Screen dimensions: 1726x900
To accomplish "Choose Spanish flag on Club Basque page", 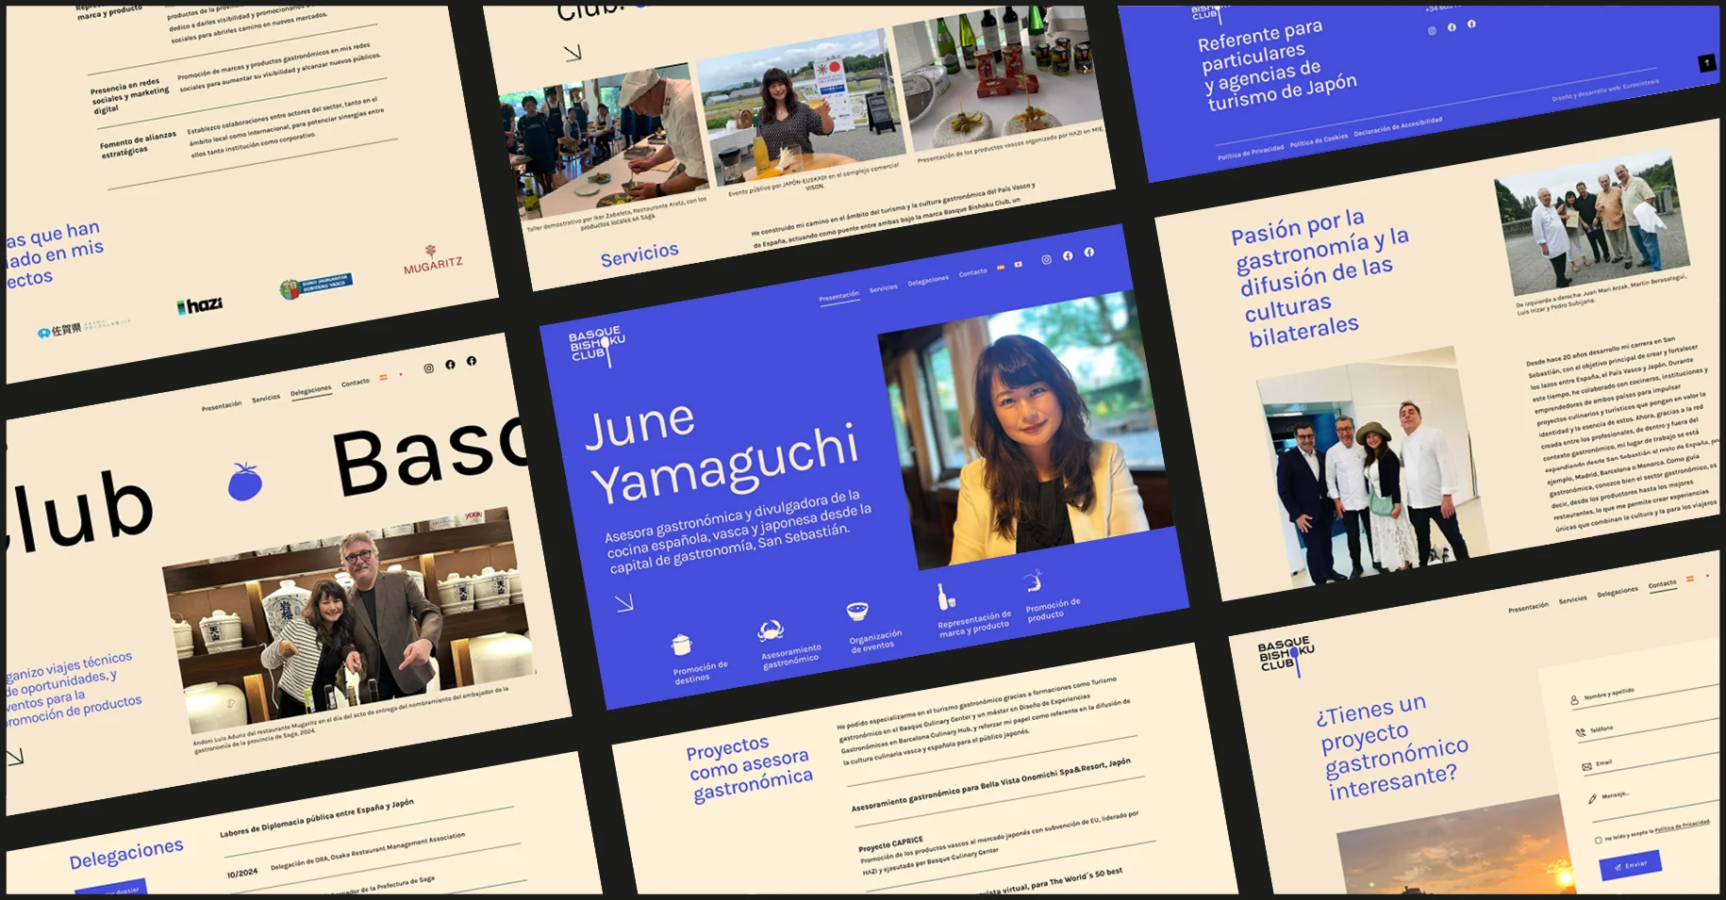I will [x=383, y=377].
